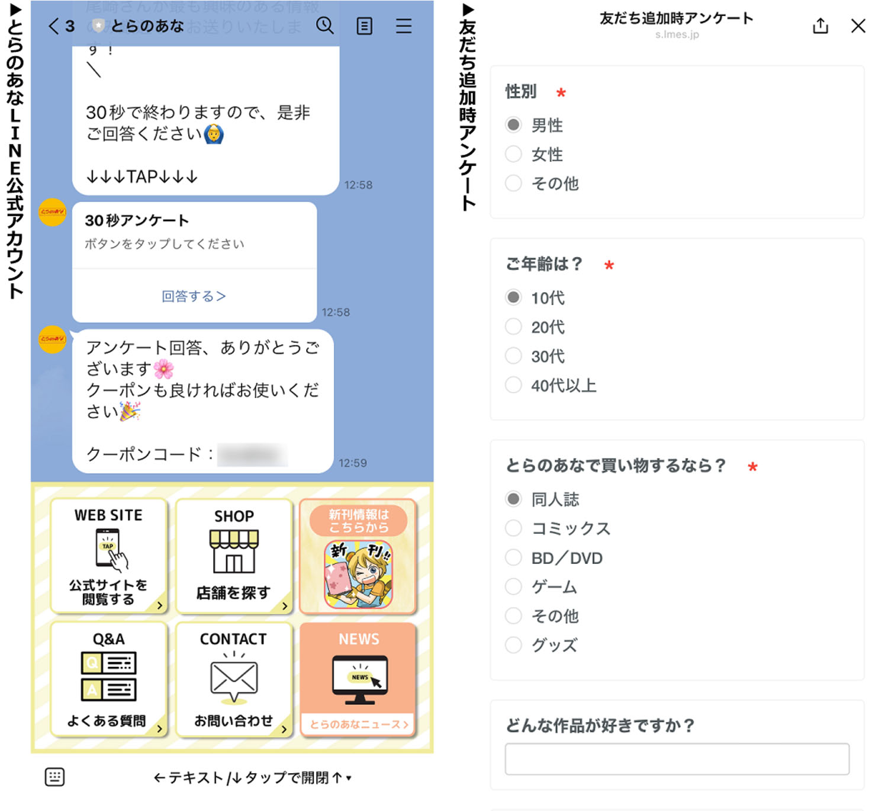The width and height of the screenshot is (888, 811).
Task: Open the chat search magnifier
Action: [x=325, y=26]
